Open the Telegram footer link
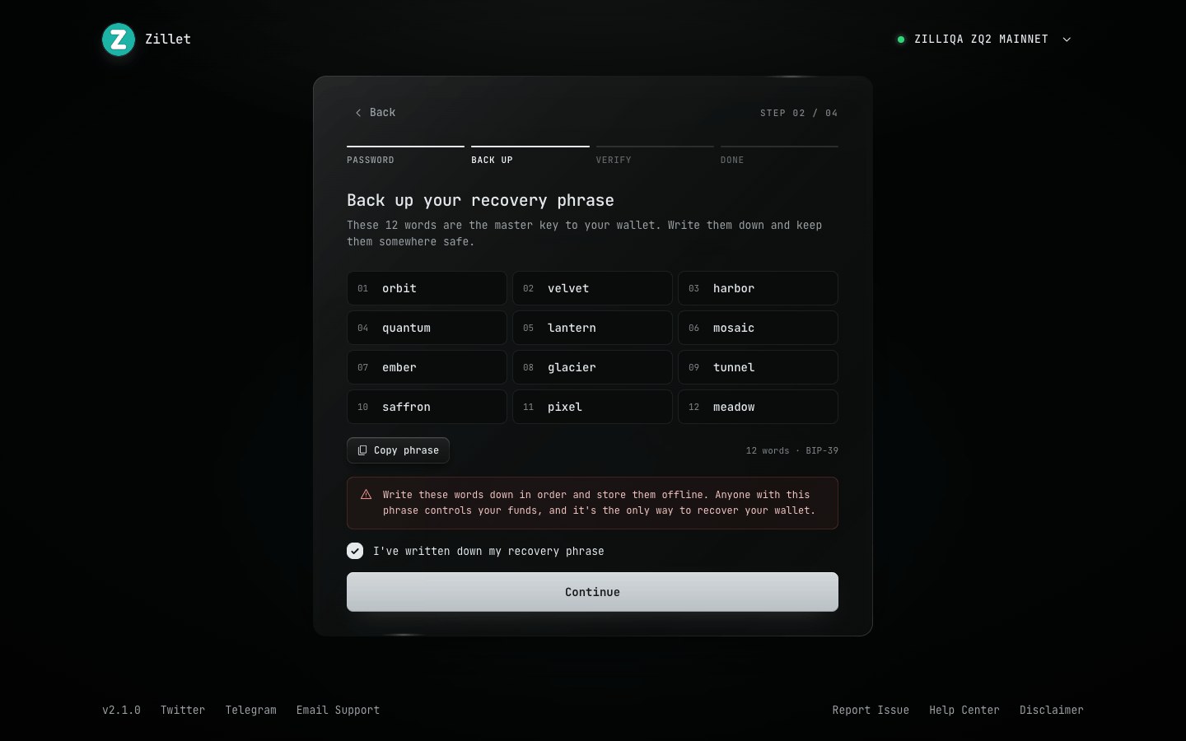 [x=251, y=710]
